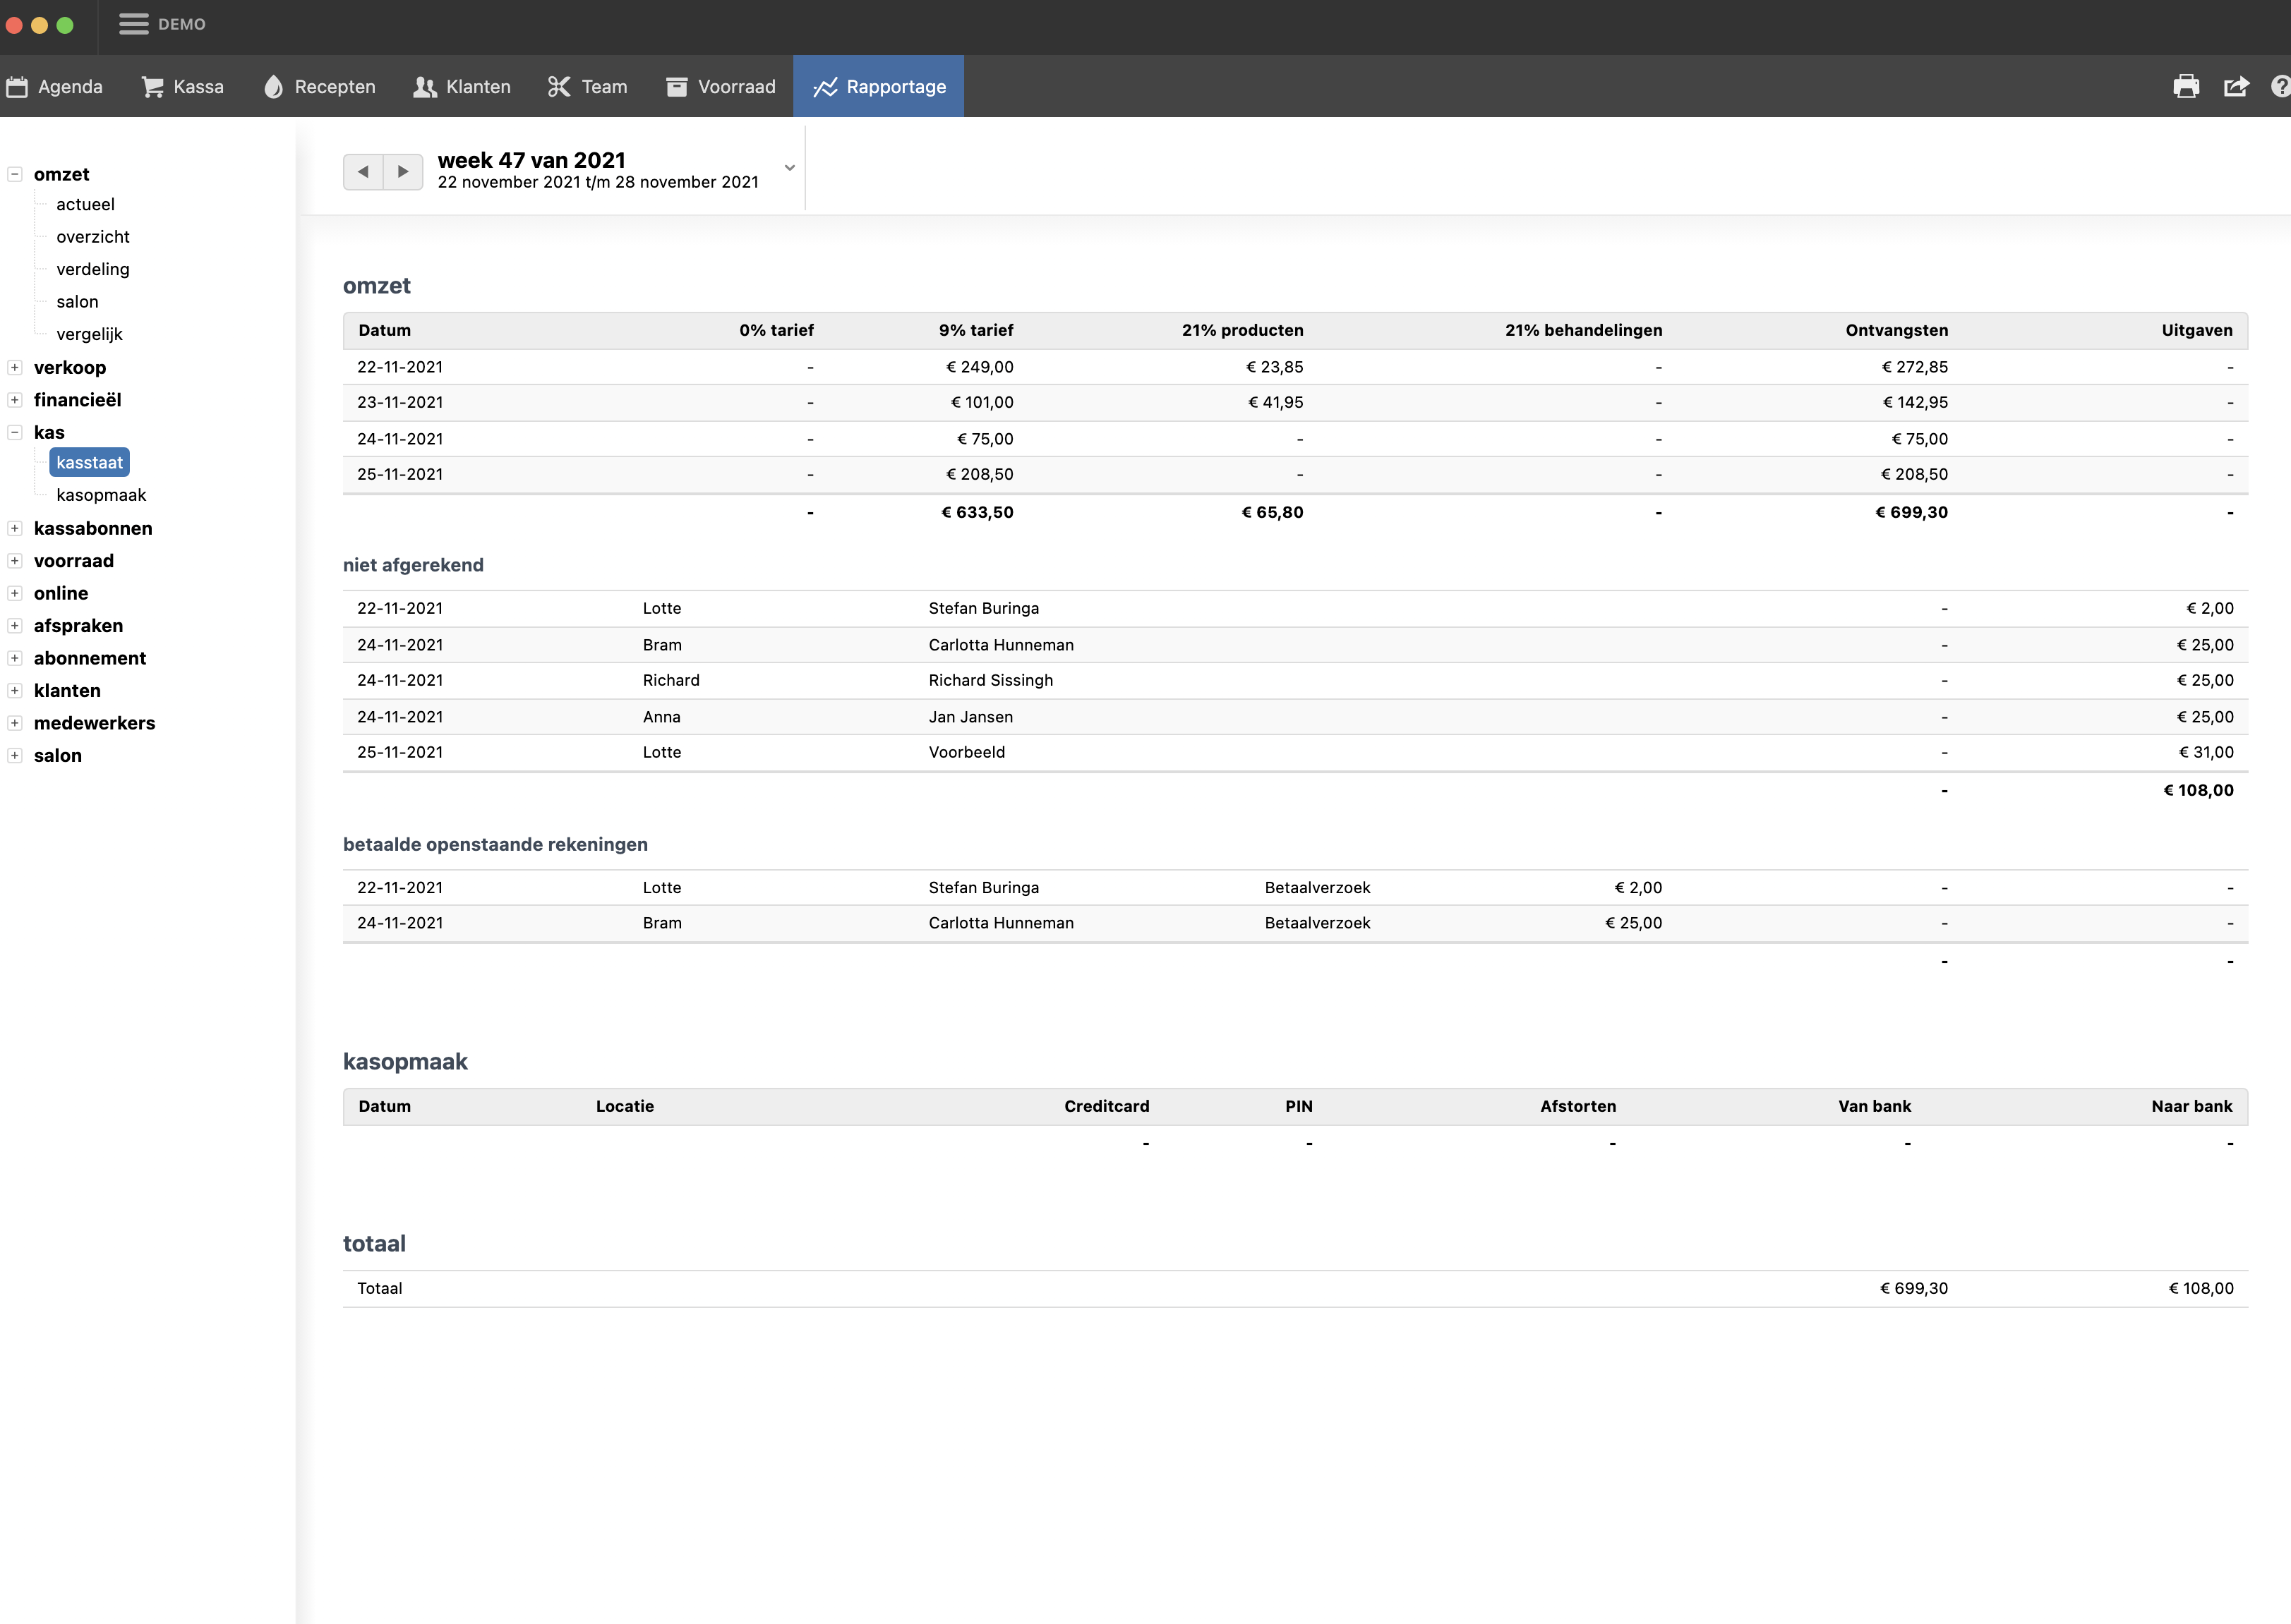Go to the next week using the forward arrow
Image resolution: width=2291 pixels, height=1624 pixels.
(x=403, y=172)
